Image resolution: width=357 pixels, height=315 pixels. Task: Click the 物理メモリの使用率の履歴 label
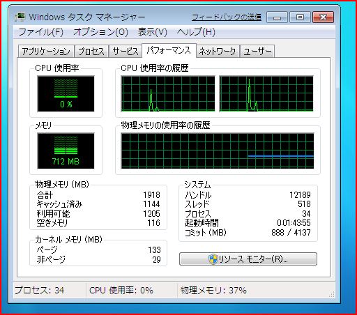pyautogui.click(x=165, y=125)
